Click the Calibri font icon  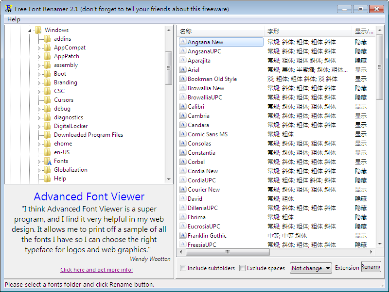click(183, 106)
